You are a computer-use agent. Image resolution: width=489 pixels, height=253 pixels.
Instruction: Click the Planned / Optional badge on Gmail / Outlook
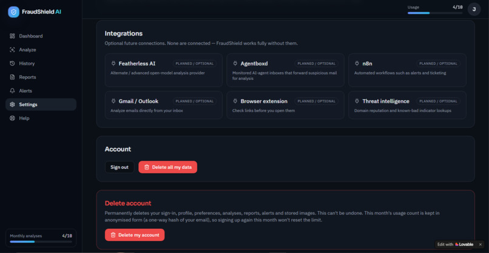click(x=195, y=101)
